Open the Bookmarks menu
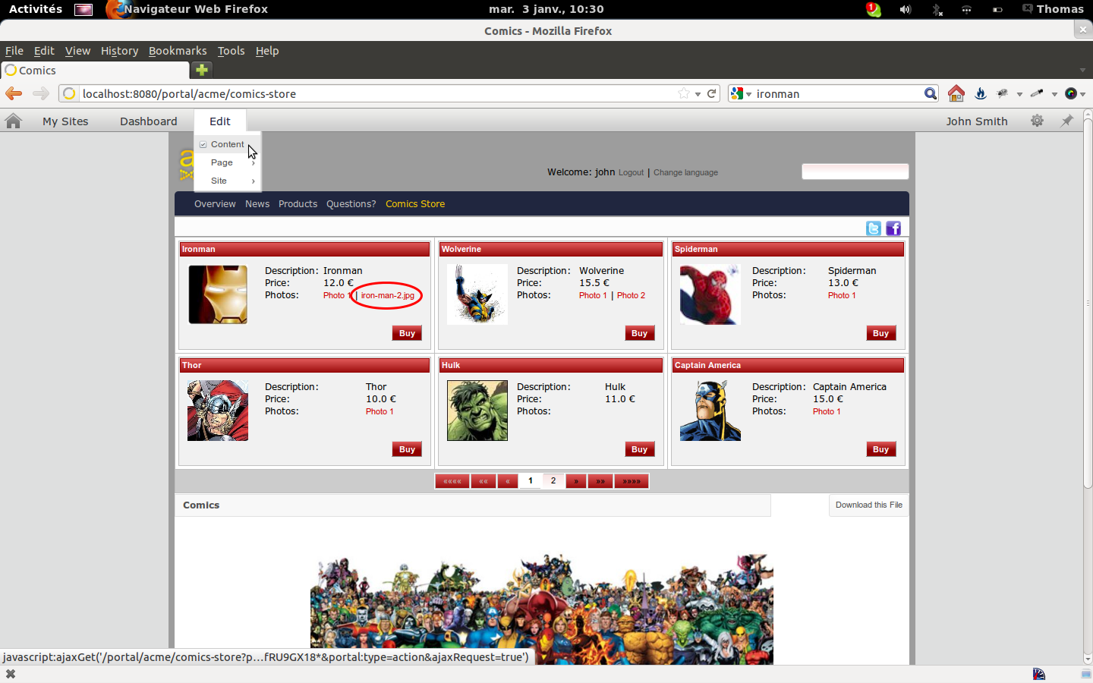This screenshot has width=1093, height=683. pyautogui.click(x=178, y=51)
